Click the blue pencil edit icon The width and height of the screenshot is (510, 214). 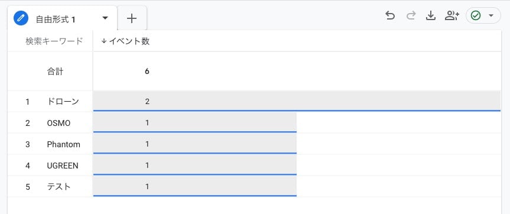click(21, 18)
